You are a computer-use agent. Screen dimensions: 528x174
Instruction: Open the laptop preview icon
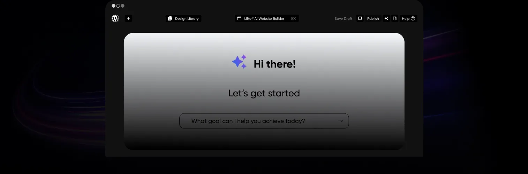[360, 19]
